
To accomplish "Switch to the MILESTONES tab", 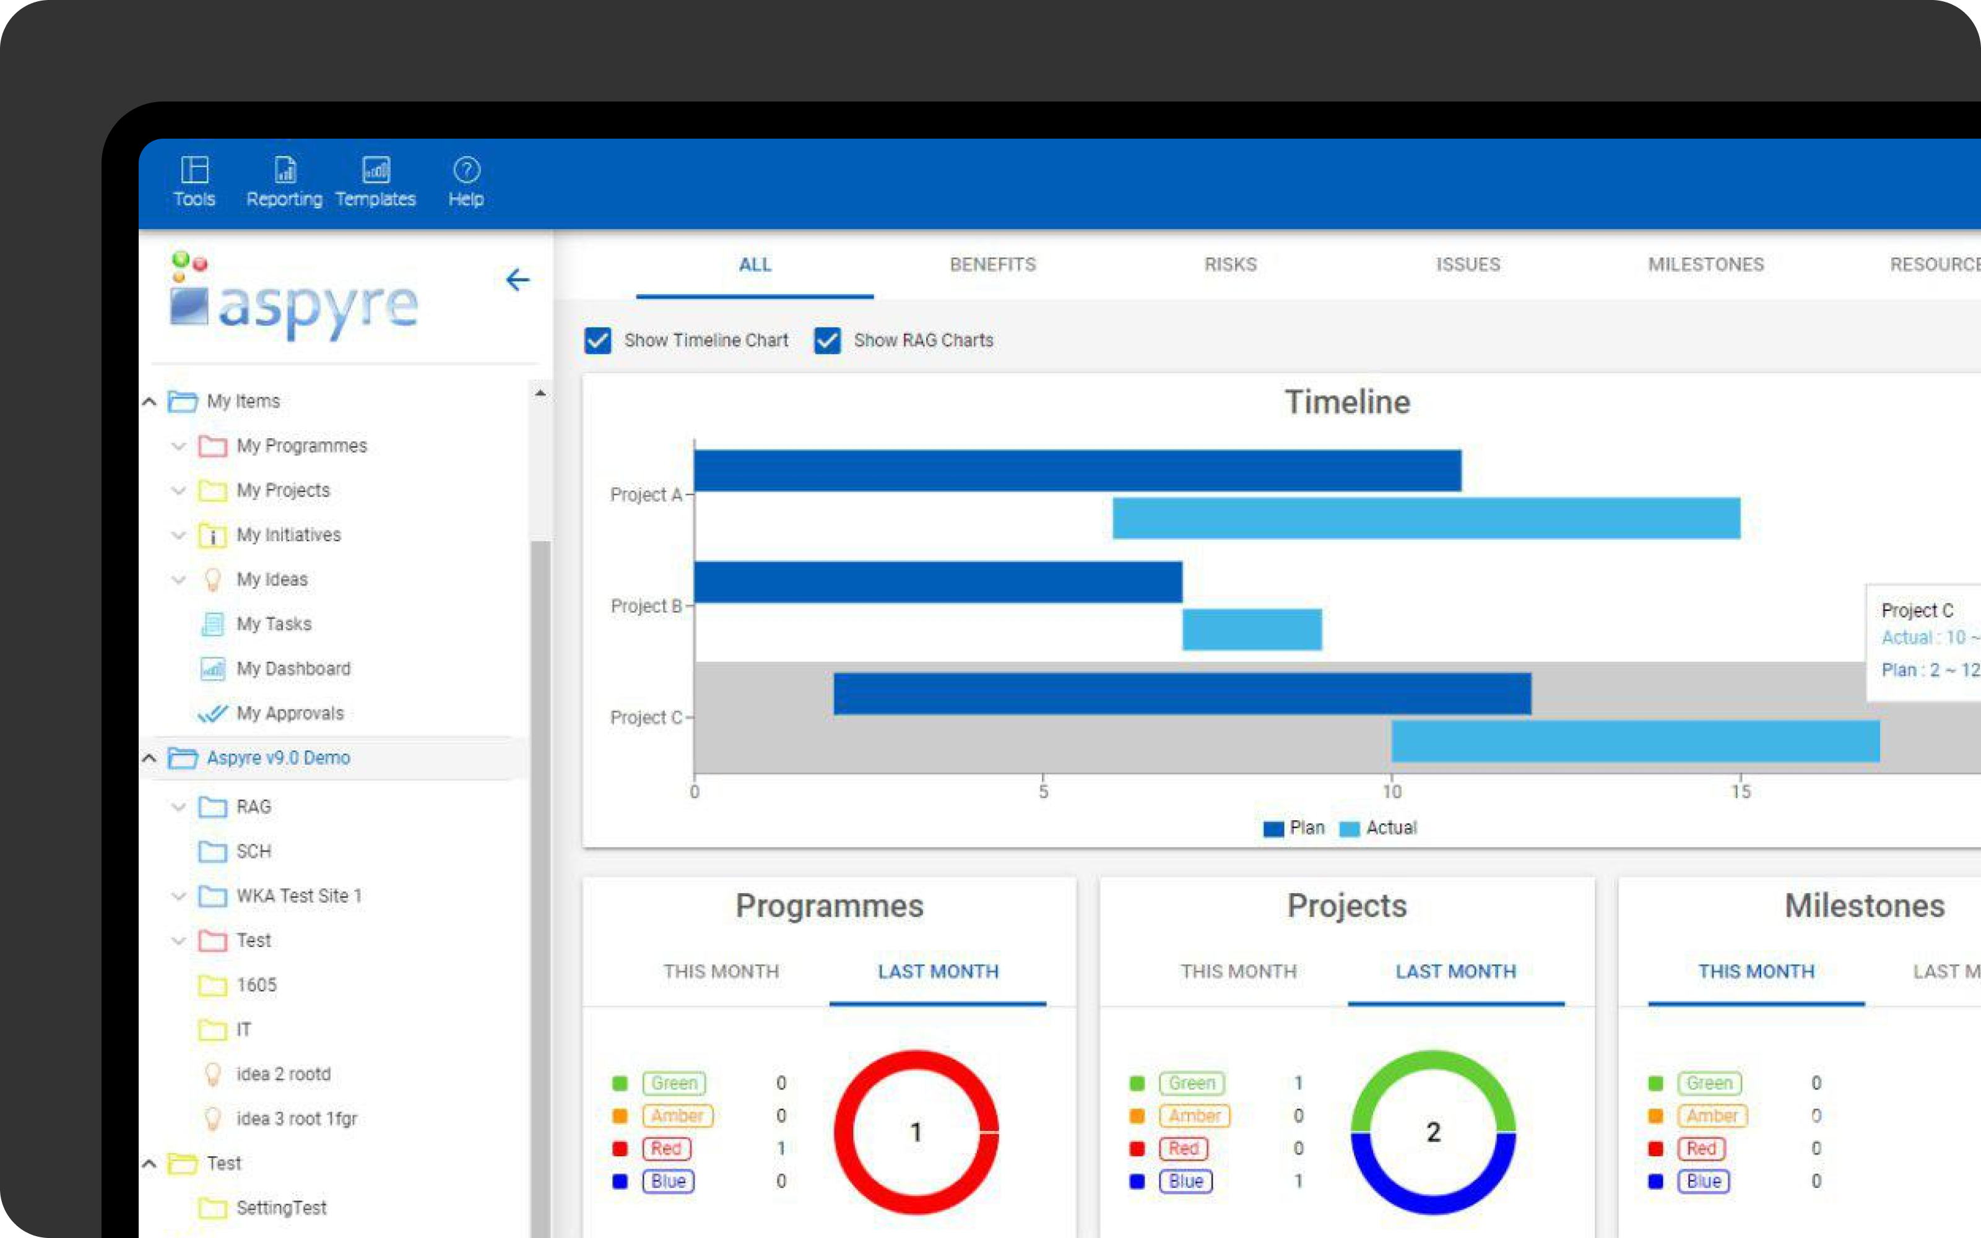I will tap(1706, 264).
